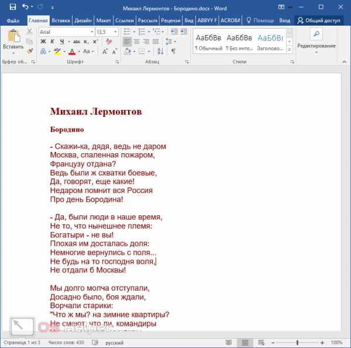This screenshot has height=348, width=351.
Task: Click the Paste clipboard icon
Action: 13,36
